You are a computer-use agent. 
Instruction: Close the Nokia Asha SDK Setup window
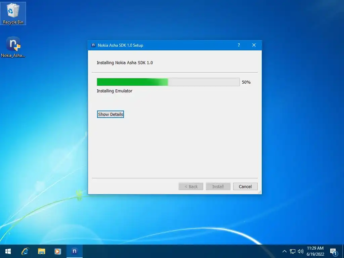pos(254,45)
